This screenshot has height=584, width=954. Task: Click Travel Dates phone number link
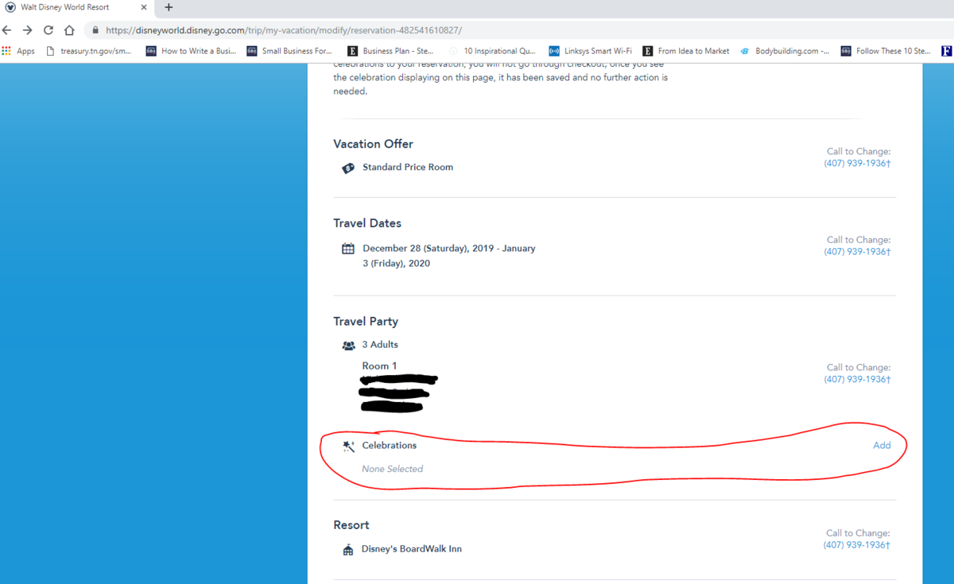pyautogui.click(x=857, y=252)
